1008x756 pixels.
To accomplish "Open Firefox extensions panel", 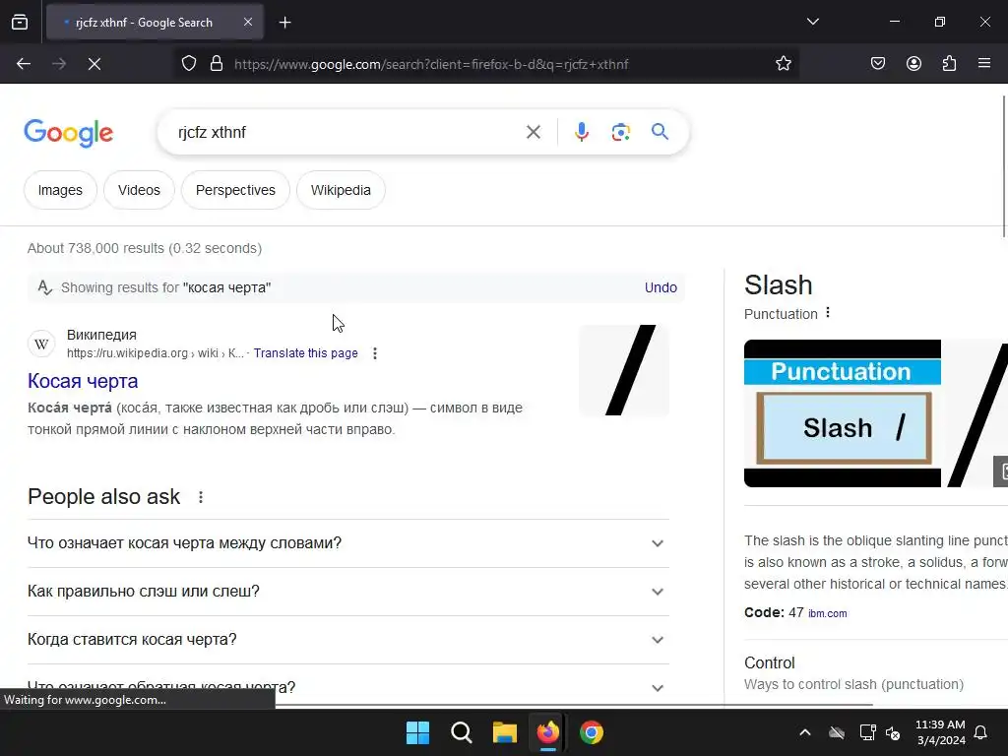I will coord(949,64).
